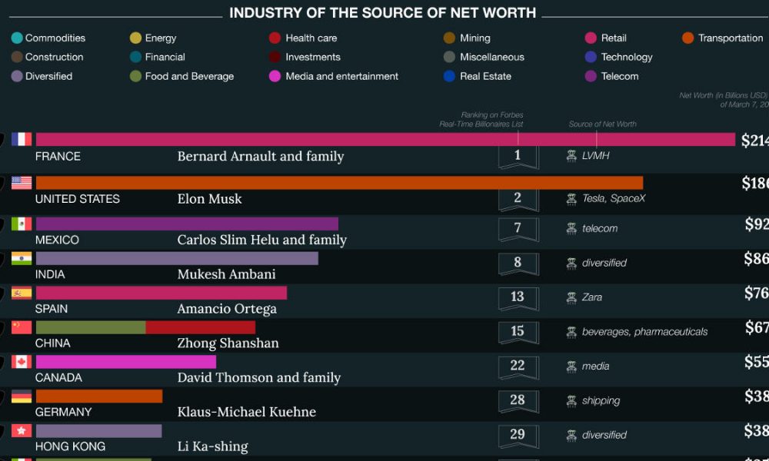The image size is (769, 461).
Task: Click the Retail legend color swatch
Action: pyautogui.click(x=589, y=38)
